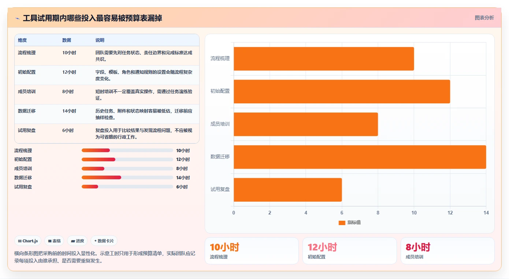Click the description starting 团队需要先对任务状态
This screenshot has height=279, width=509.
click(144, 56)
